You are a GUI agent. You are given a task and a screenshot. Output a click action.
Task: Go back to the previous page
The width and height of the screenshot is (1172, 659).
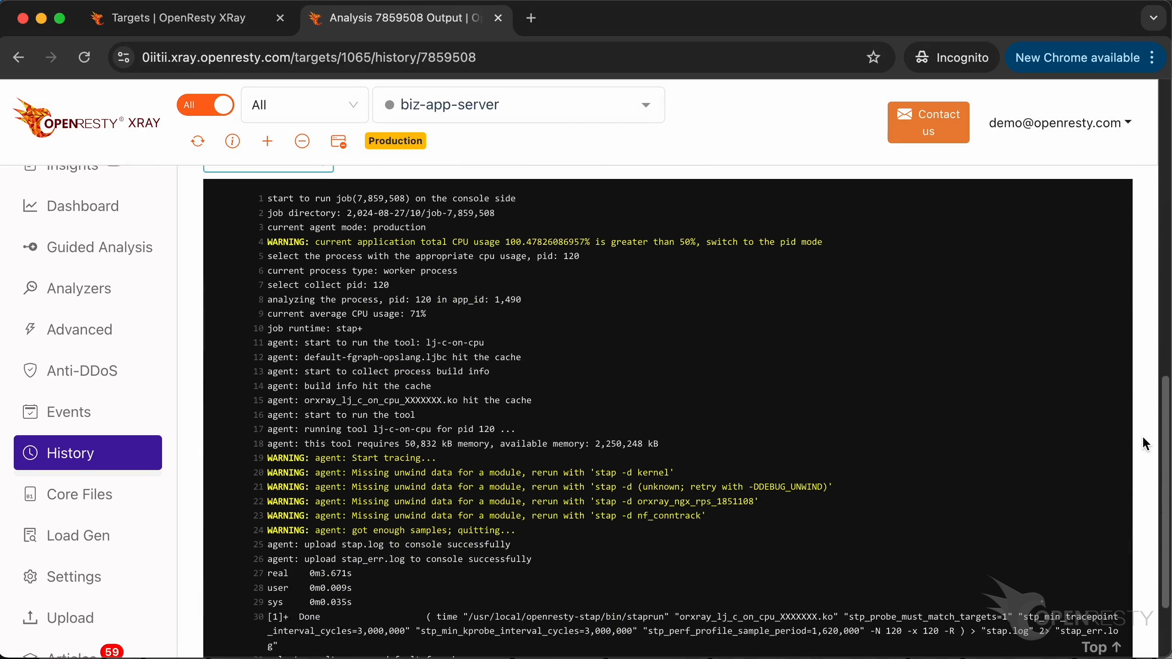pyautogui.click(x=18, y=57)
